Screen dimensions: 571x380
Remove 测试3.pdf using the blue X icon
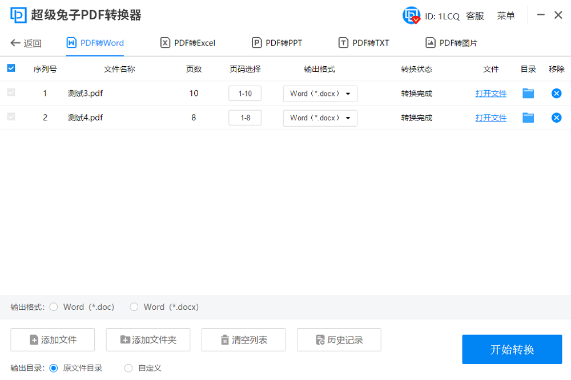tap(556, 93)
